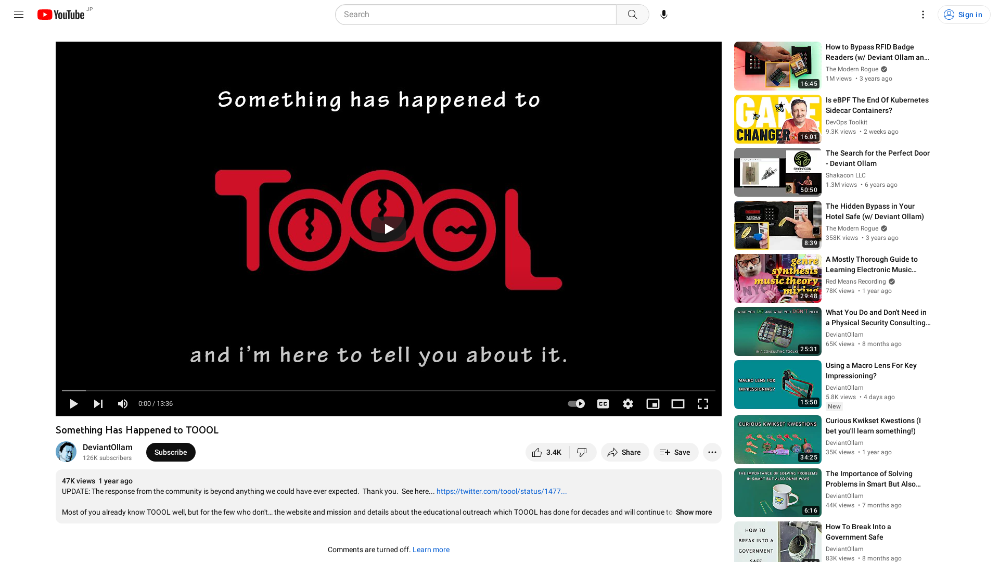Toggle the autoplay switch

(577, 404)
